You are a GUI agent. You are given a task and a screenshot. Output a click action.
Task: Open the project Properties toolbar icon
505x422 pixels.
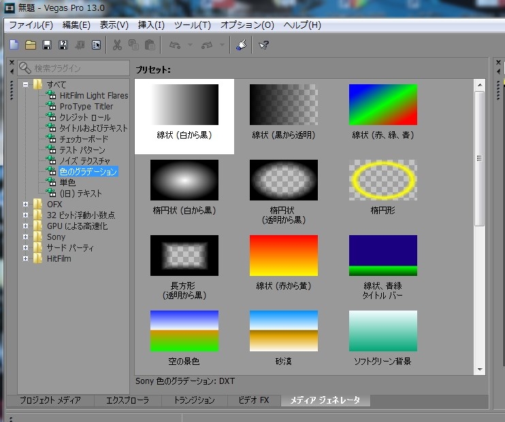[96, 46]
